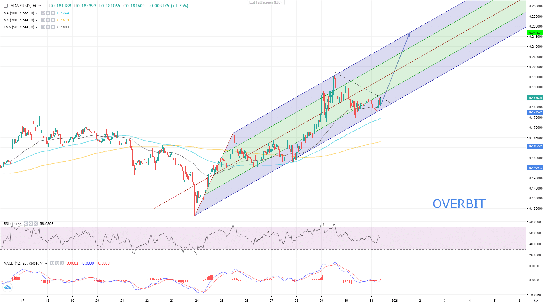Click the 0.230000 price axis label
The image size is (543, 302).
tap(536, 6)
